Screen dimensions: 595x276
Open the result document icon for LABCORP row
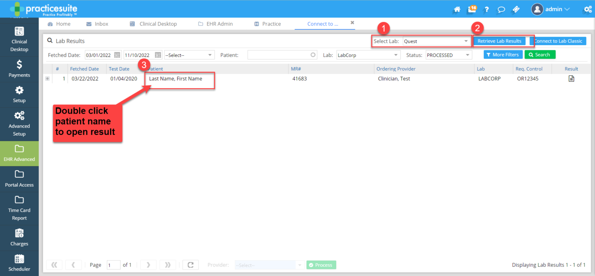pyautogui.click(x=571, y=79)
